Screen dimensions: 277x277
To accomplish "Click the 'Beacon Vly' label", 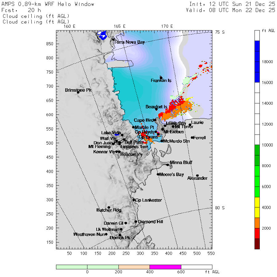I will (131, 155).
